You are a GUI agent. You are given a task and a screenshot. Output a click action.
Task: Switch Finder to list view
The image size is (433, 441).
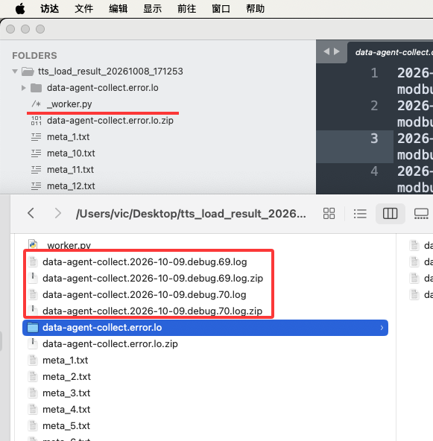click(x=360, y=214)
